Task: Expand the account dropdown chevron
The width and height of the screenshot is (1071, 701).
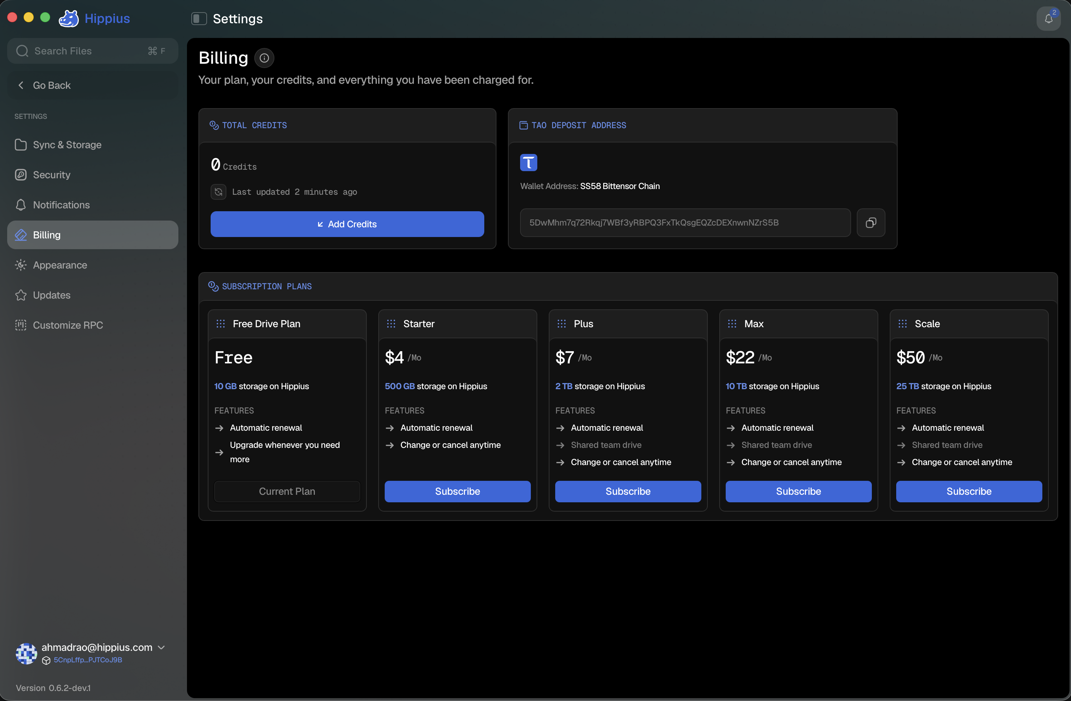Action: (x=162, y=648)
